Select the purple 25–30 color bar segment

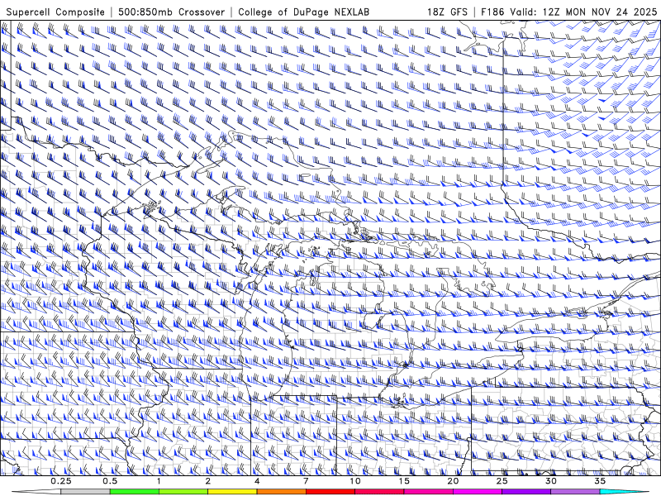click(x=526, y=492)
